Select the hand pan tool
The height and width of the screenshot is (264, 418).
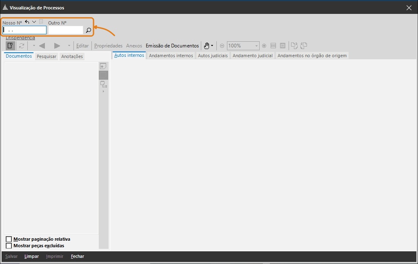(x=207, y=46)
